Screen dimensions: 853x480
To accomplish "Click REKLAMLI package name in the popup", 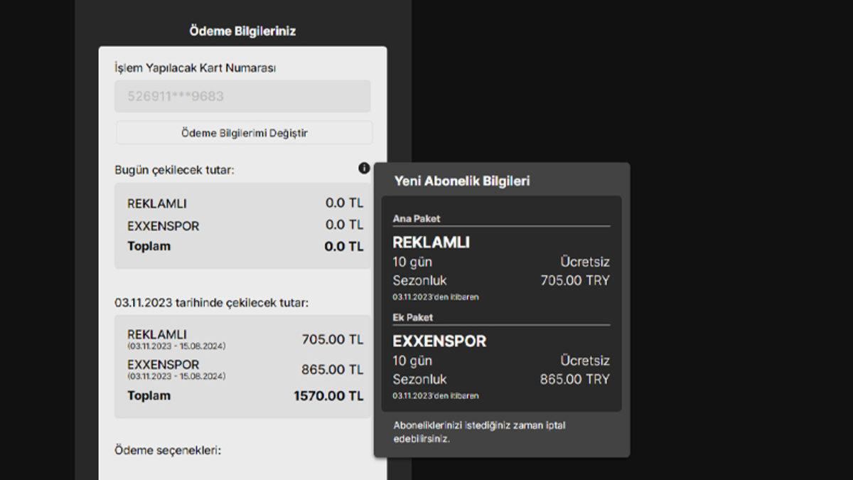I will (x=431, y=242).
